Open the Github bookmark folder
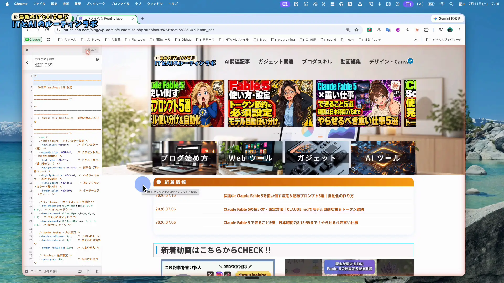504x283 pixels. click(183, 40)
